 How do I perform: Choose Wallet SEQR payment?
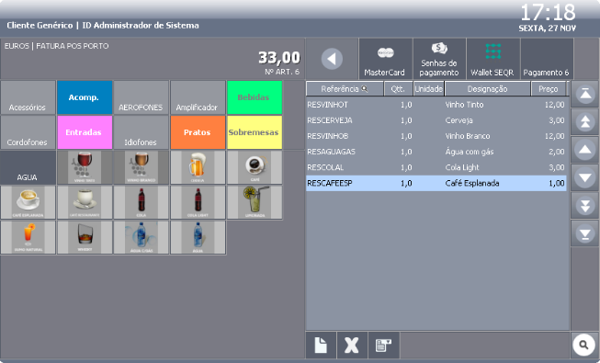[x=492, y=59]
